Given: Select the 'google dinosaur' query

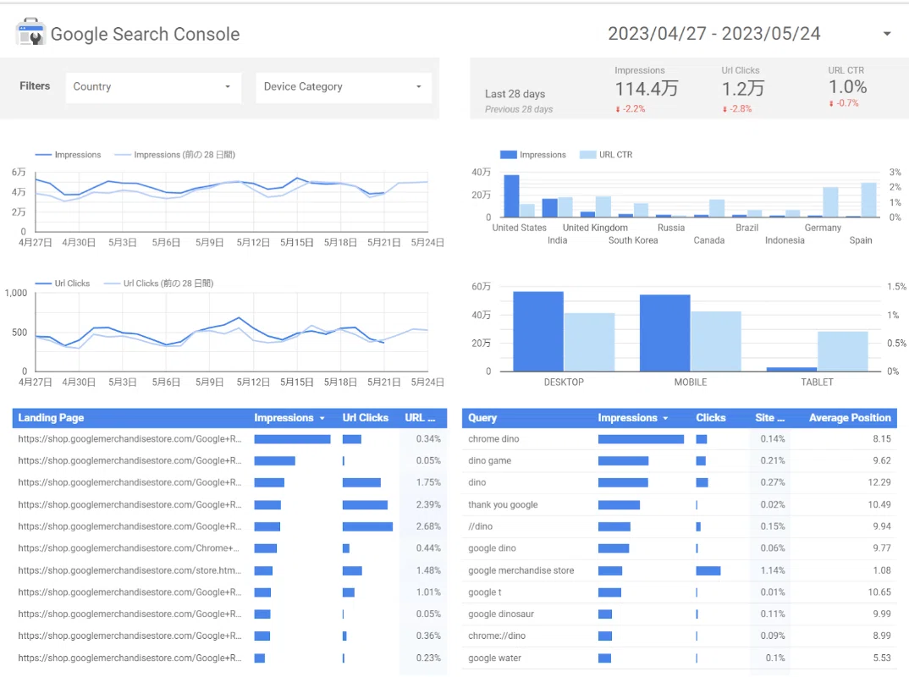Looking at the screenshot, I should (501, 614).
